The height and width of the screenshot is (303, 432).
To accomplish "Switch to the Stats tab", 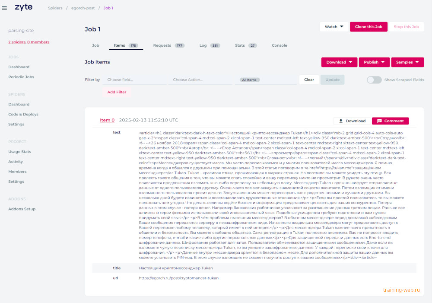I will (x=246, y=45).
